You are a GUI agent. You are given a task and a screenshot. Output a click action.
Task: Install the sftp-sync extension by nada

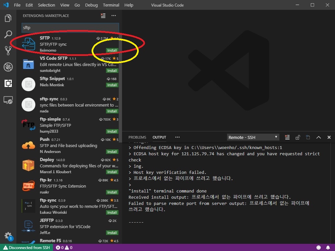[x=112, y=111]
